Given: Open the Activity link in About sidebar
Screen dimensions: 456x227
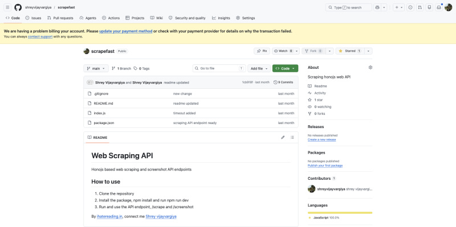Looking at the screenshot, I should pyautogui.click(x=317, y=93).
